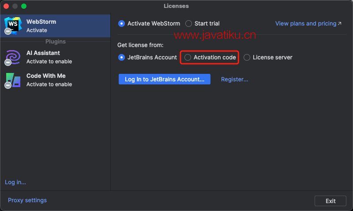Viewport: 353px width, 211px height.
Task: Click the green zoom window button
Action: (24, 6)
